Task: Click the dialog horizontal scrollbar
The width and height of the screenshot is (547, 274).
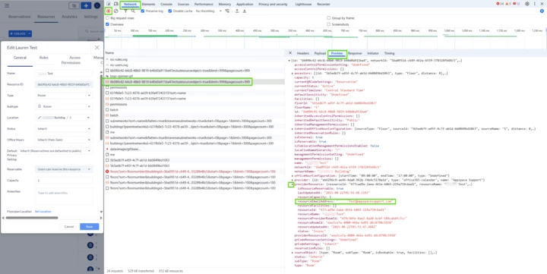Action: point(32,218)
